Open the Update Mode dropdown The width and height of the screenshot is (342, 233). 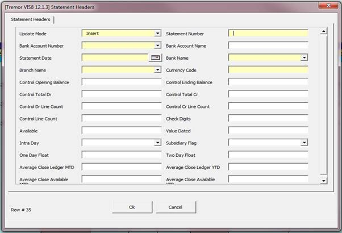coord(157,34)
